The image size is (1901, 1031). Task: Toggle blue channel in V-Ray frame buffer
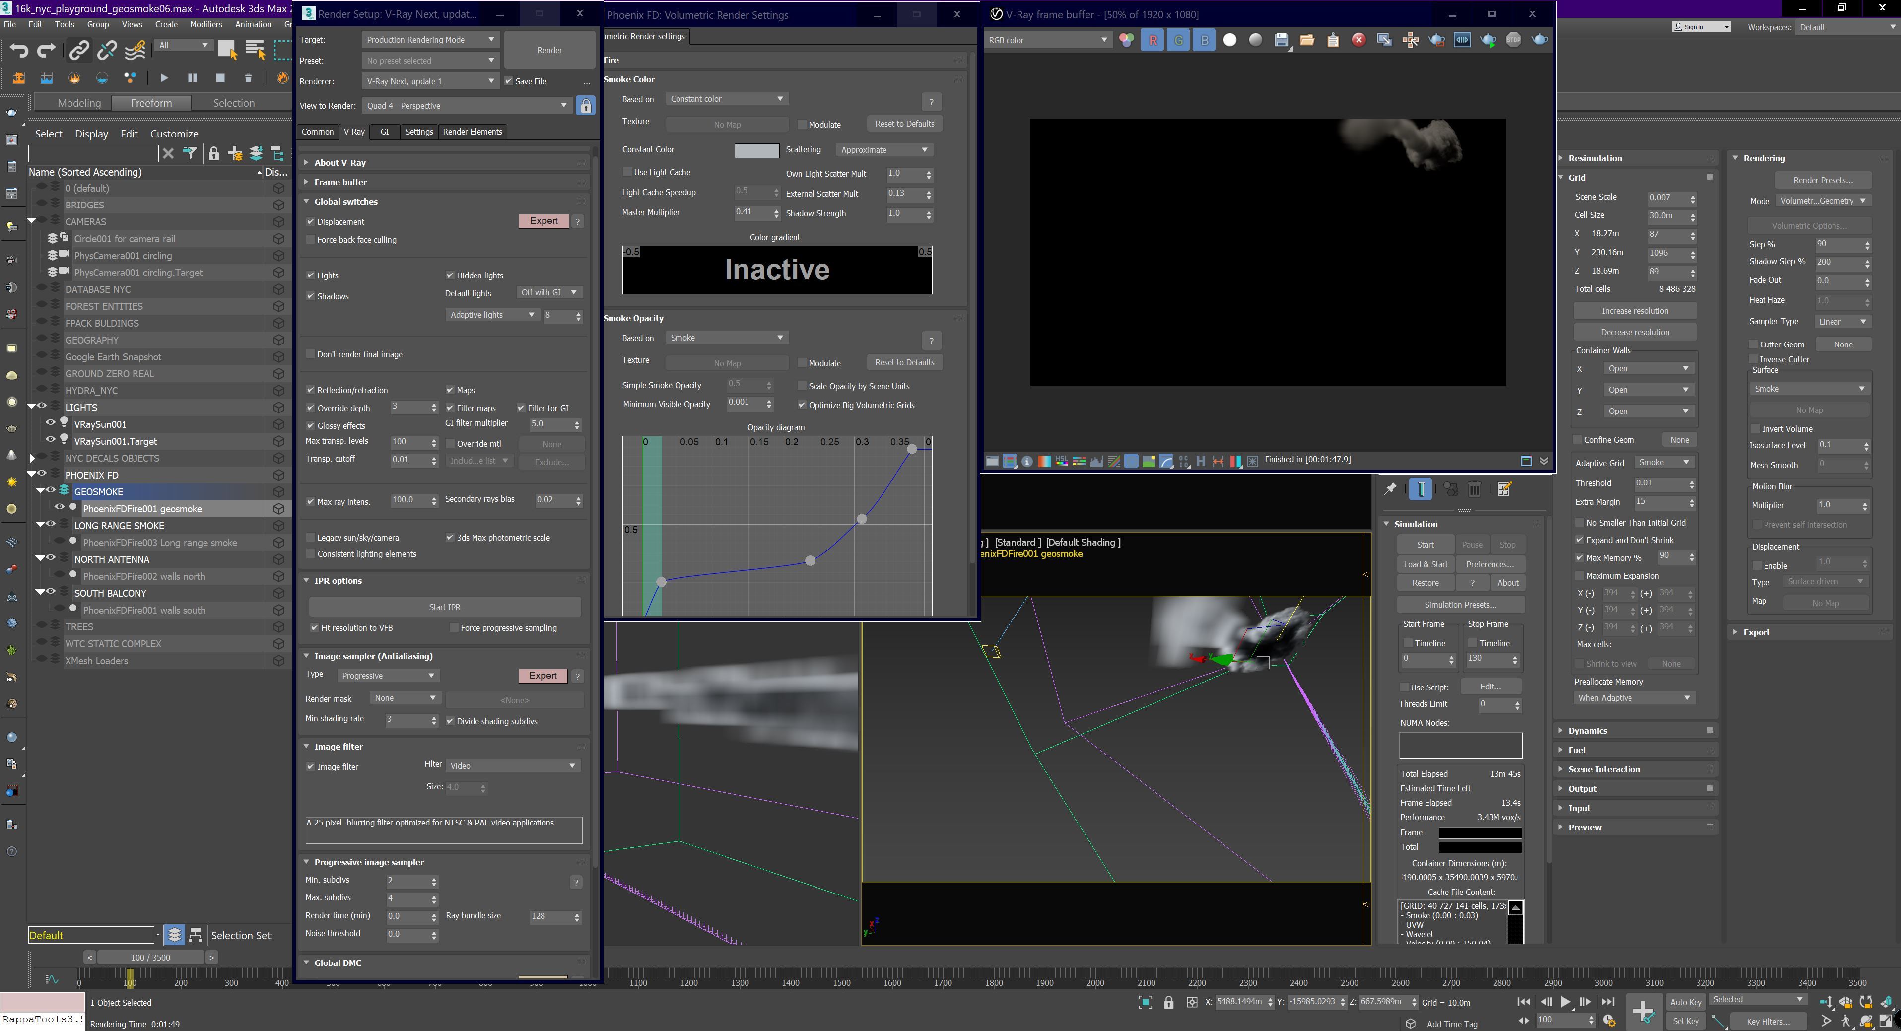click(x=1204, y=40)
